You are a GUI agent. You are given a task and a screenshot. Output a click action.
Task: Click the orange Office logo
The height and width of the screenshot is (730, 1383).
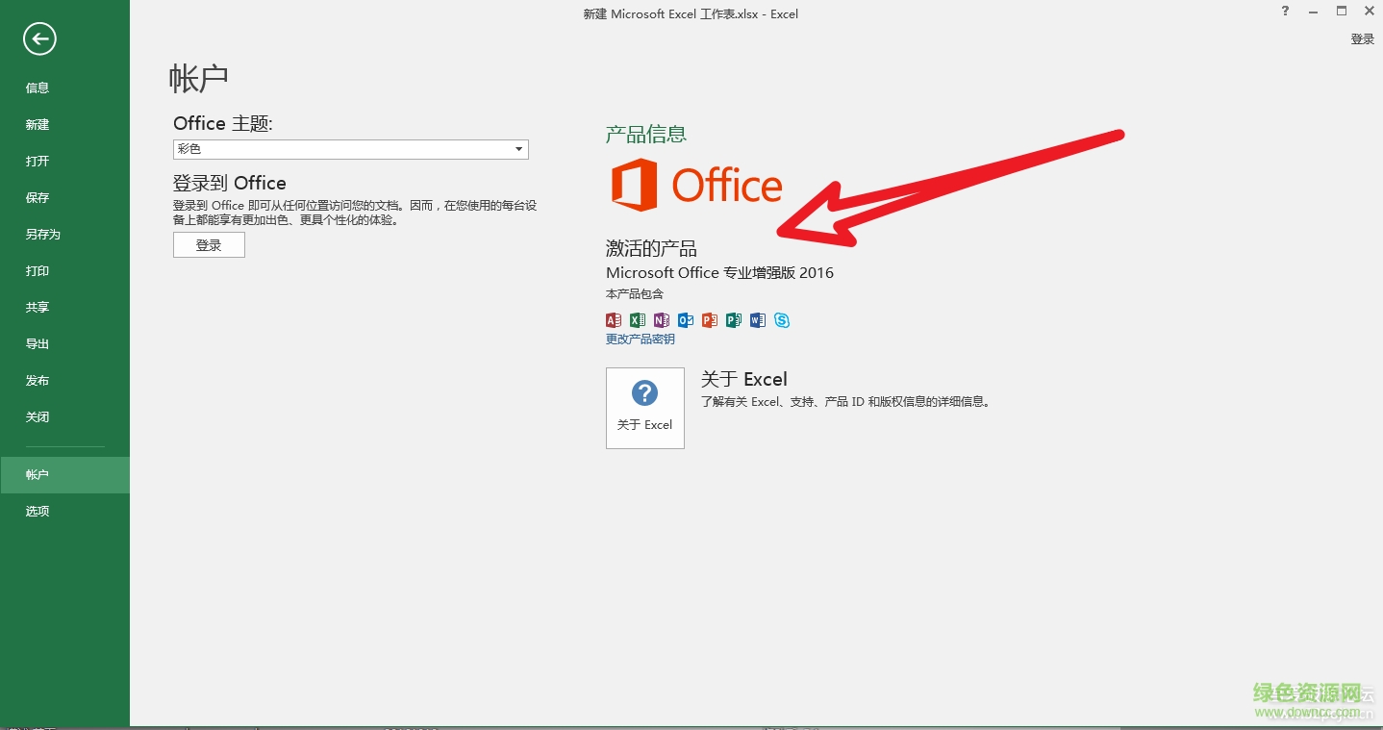click(x=697, y=185)
